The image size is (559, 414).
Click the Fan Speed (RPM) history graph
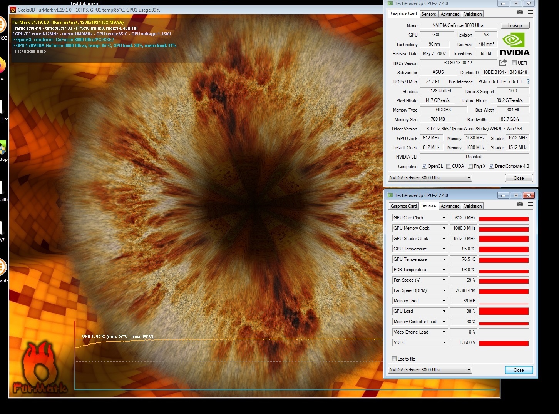click(x=504, y=290)
